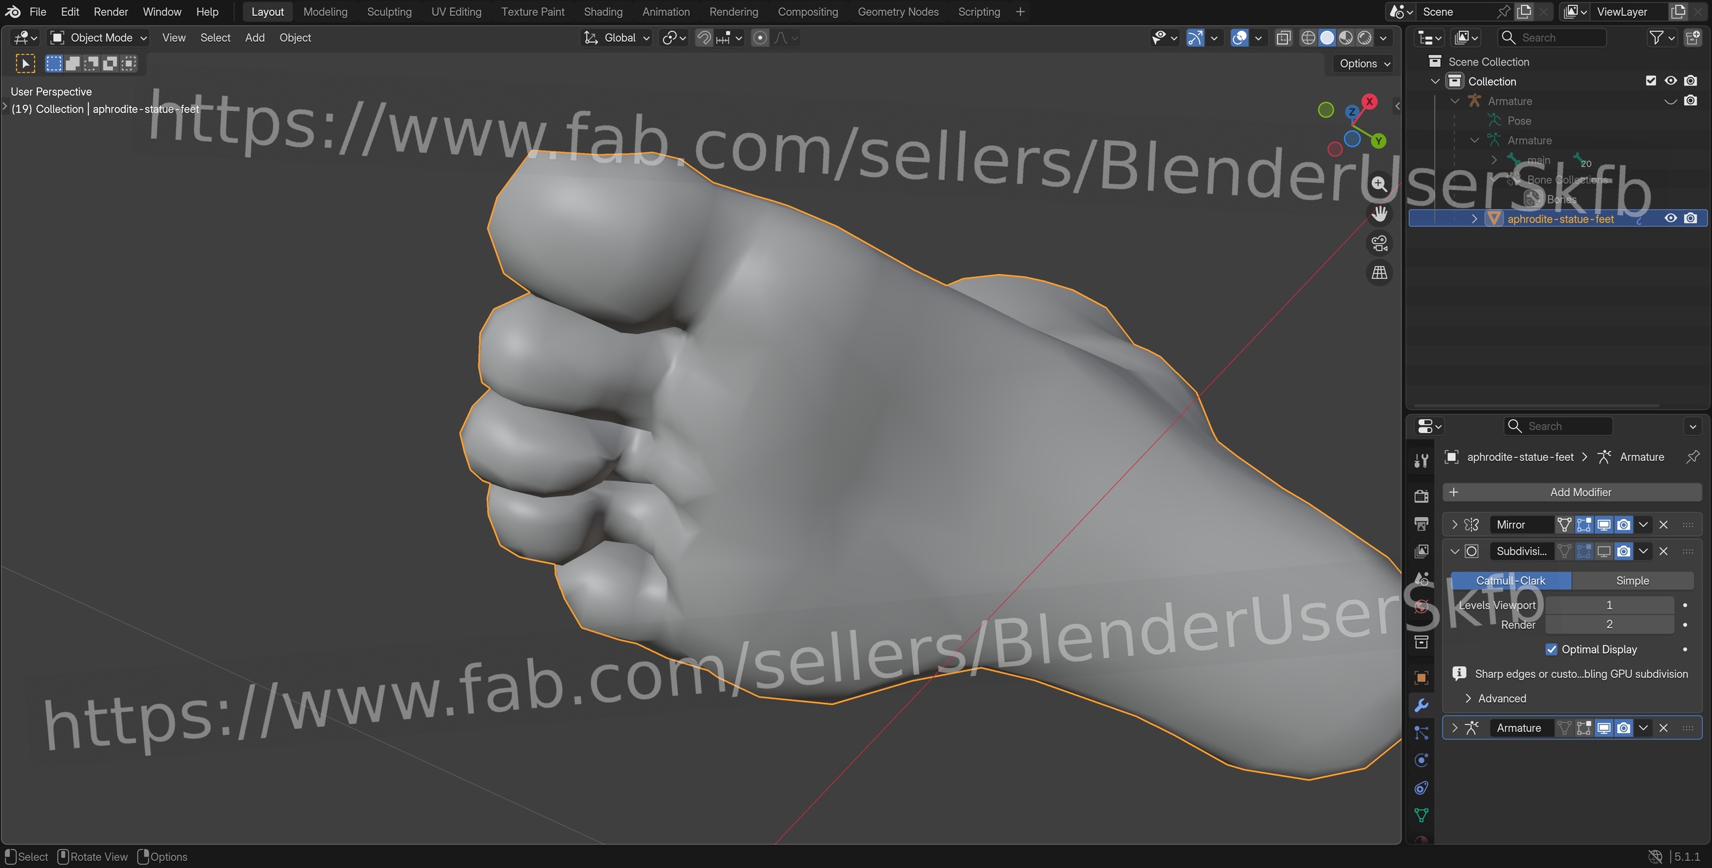
Task: Click the Zoom in/out viewport gizmo
Action: pyautogui.click(x=1379, y=184)
